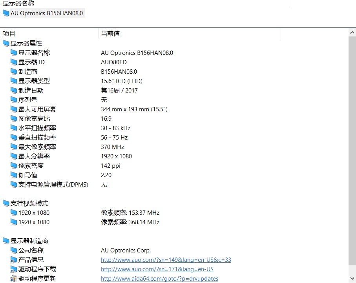
Task: Click the icon next to 伽马值
Action: [15, 175]
